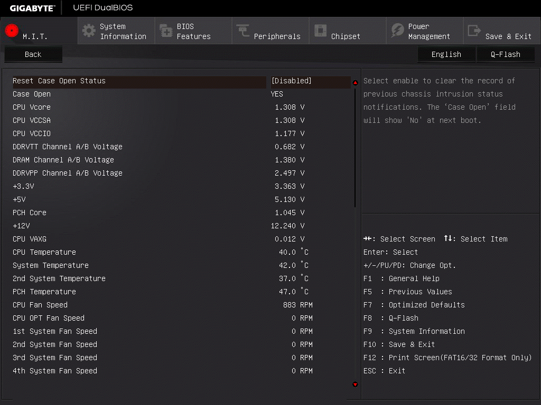Click the Case Open YES value

(277, 94)
